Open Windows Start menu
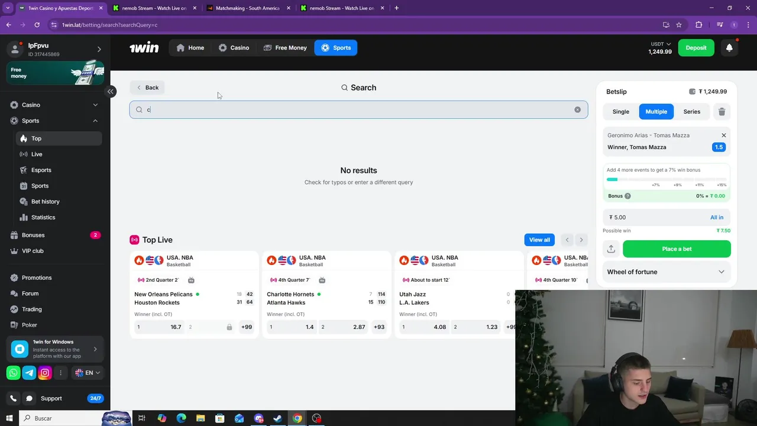Image resolution: width=757 pixels, height=426 pixels. click(x=9, y=418)
